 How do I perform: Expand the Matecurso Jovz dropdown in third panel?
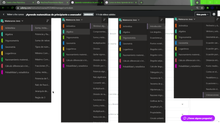[x=131, y=20]
